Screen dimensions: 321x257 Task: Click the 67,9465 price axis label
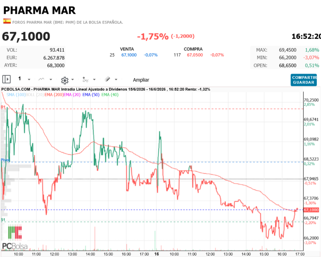pos(311,179)
